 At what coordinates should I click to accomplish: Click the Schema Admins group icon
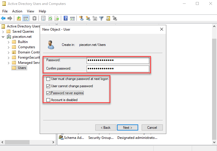click(61, 137)
